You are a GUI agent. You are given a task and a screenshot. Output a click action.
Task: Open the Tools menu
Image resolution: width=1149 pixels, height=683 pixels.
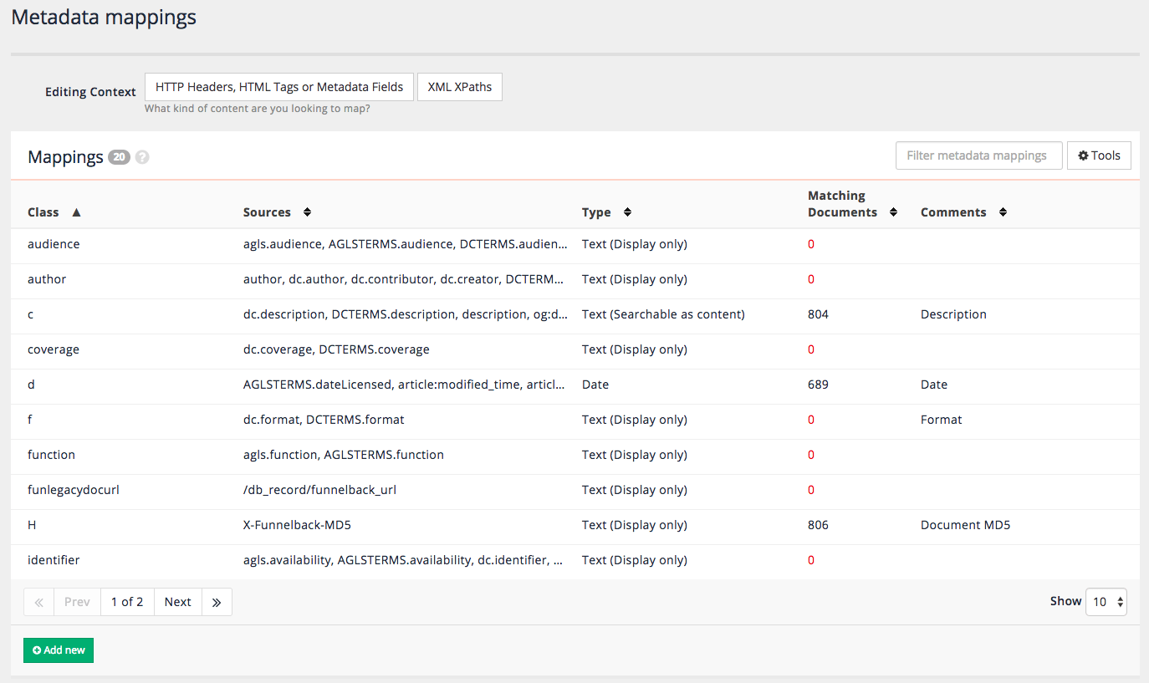click(x=1098, y=155)
